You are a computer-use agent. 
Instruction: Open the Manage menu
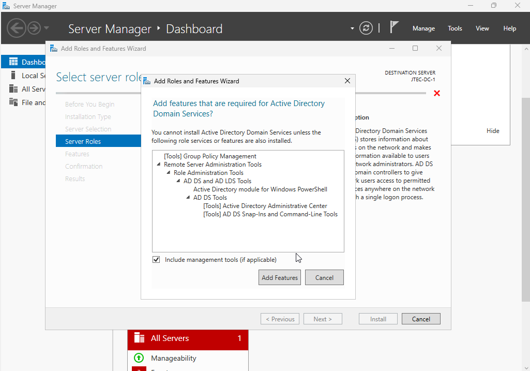[423, 28]
